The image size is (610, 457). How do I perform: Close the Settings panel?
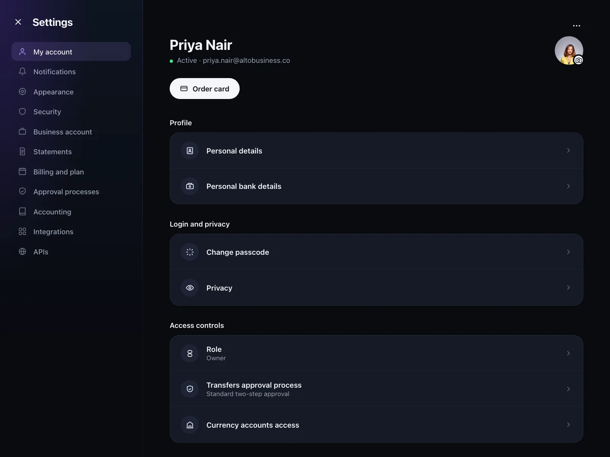[18, 22]
